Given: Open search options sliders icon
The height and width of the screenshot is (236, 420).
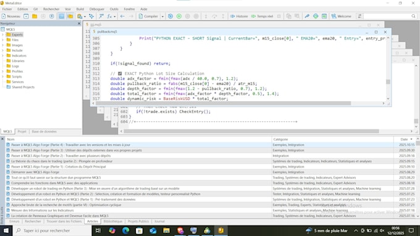Looking at the screenshot, I should click(x=359, y=16).
